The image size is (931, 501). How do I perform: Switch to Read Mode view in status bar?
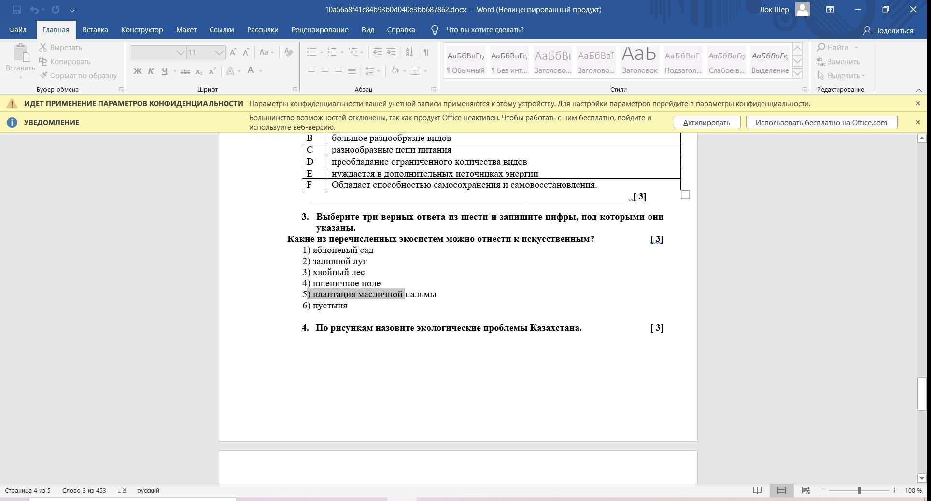[757, 490]
